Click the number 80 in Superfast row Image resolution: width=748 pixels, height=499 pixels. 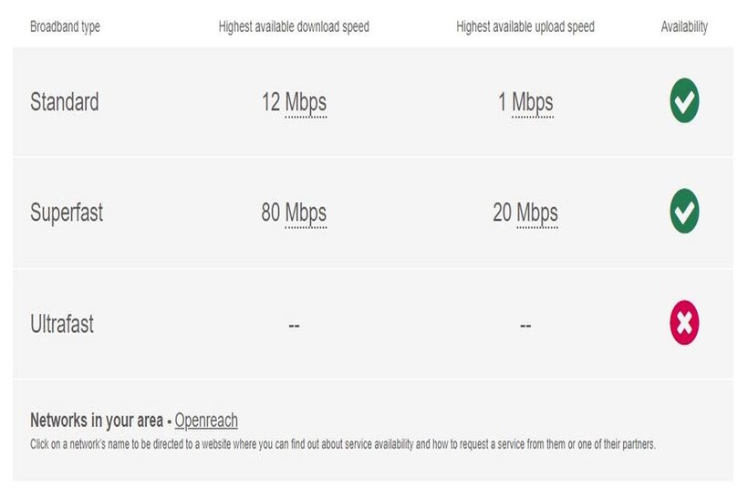coord(271,213)
